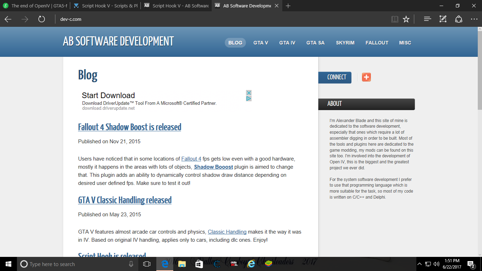Close the ad with X icon

coord(249,93)
